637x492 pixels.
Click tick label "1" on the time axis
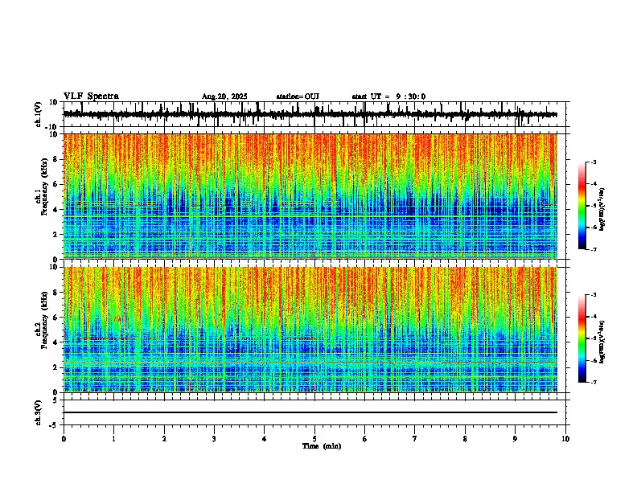pyautogui.click(x=113, y=439)
